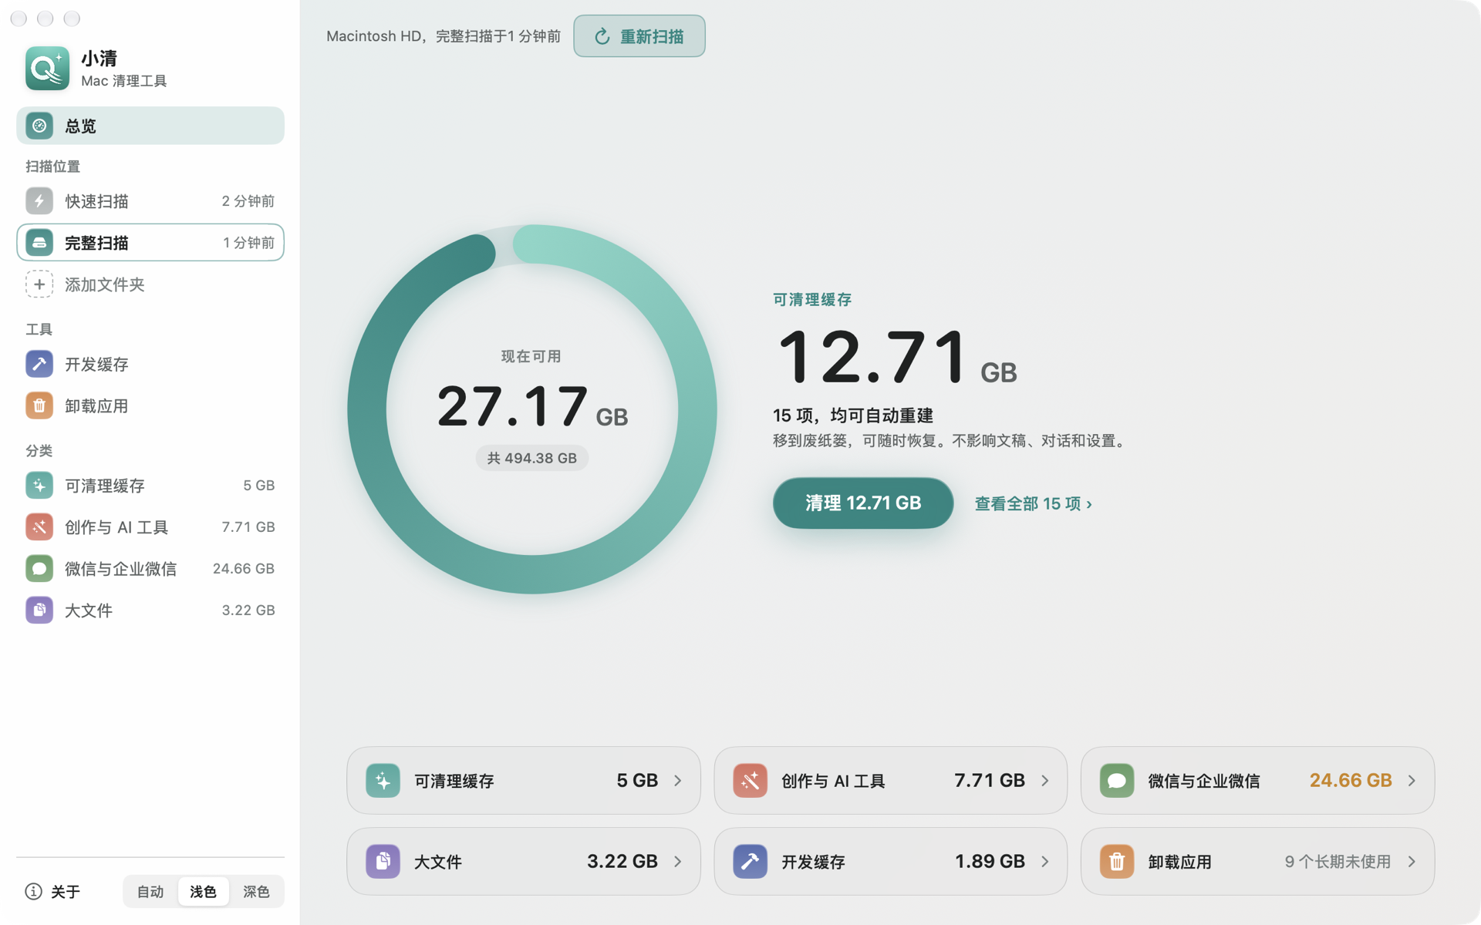Viewport: 1481px width, 925px height.
Task: Expand the 微信与企业微信 24.66 GB card chevron
Action: [1412, 781]
